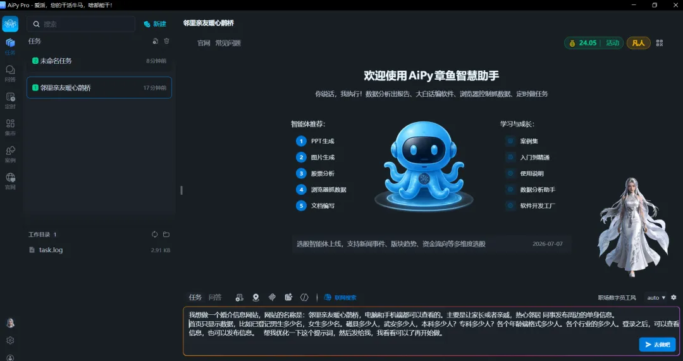Image resolution: width=683 pixels, height=361 pixels.
Task: Choose the 股票分析 agent recommendation
Action: [315, 173]
